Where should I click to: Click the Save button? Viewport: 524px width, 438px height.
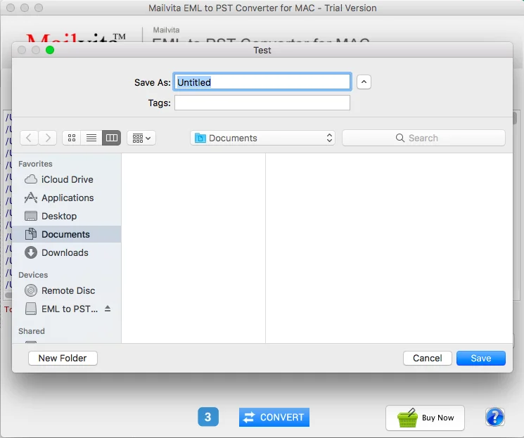coord(481,358)
